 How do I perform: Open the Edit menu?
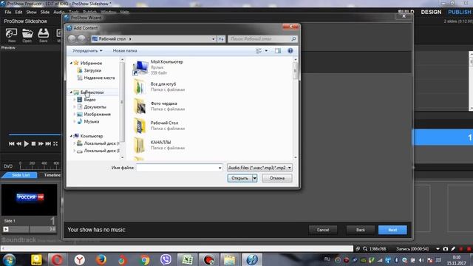(x=18, y=12)
